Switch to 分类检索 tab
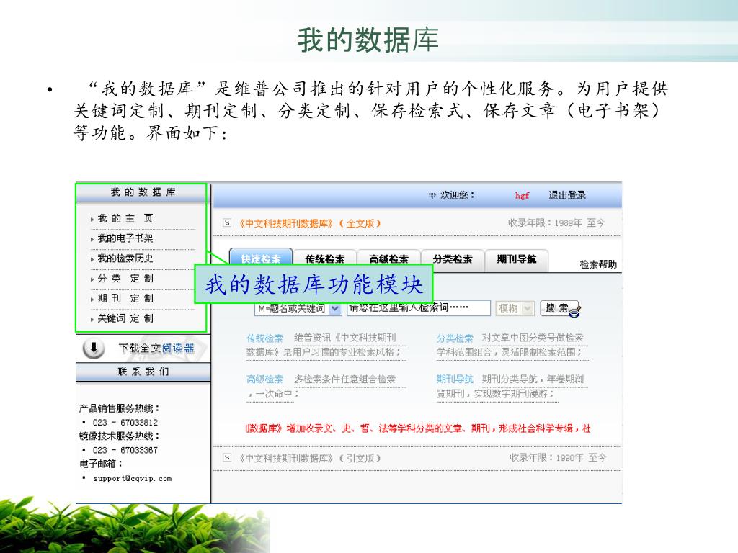The width and height of the screenshot is (738, 553). pos(453,259)
